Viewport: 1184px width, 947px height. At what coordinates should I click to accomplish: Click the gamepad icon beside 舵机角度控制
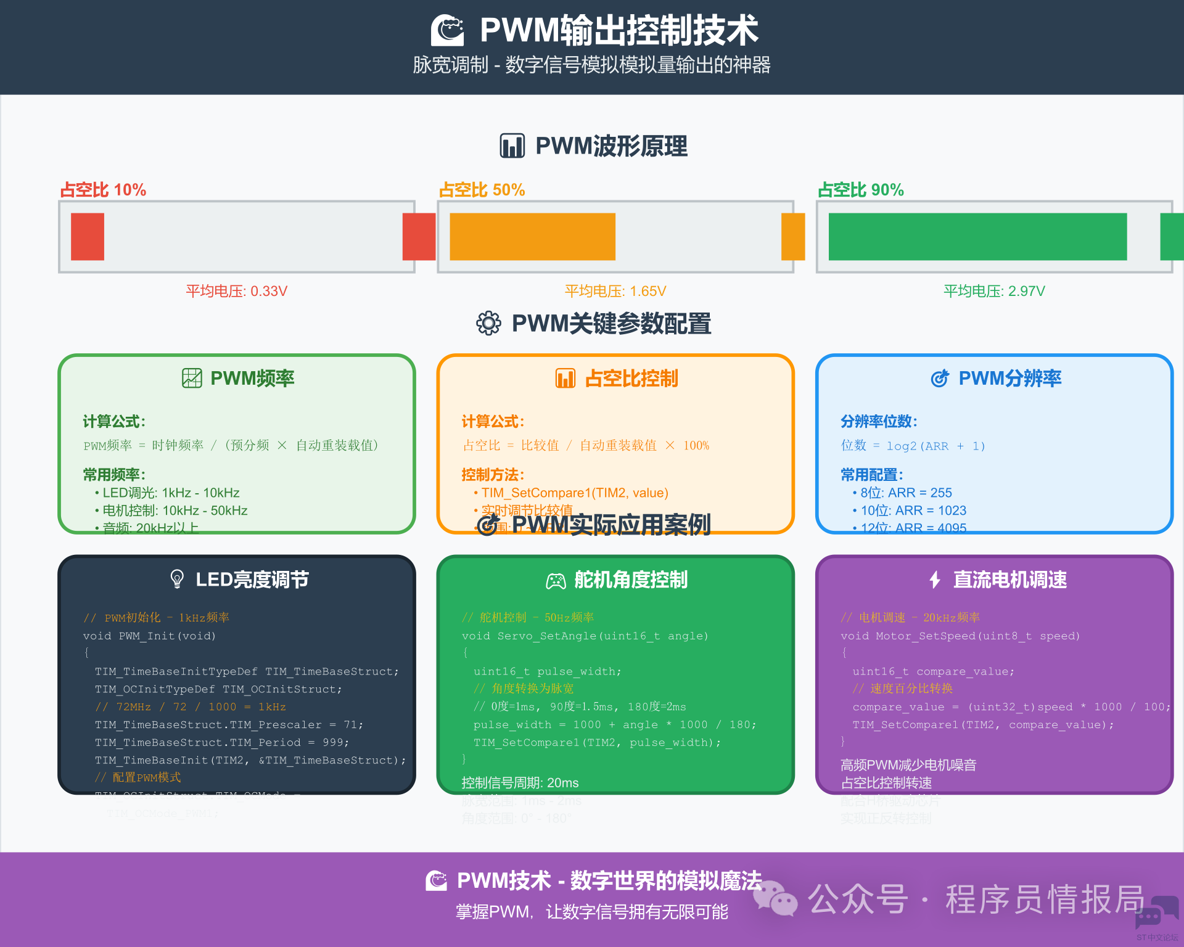556,580
